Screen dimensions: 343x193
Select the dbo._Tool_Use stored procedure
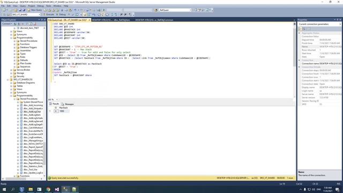[x=31, y=169]
